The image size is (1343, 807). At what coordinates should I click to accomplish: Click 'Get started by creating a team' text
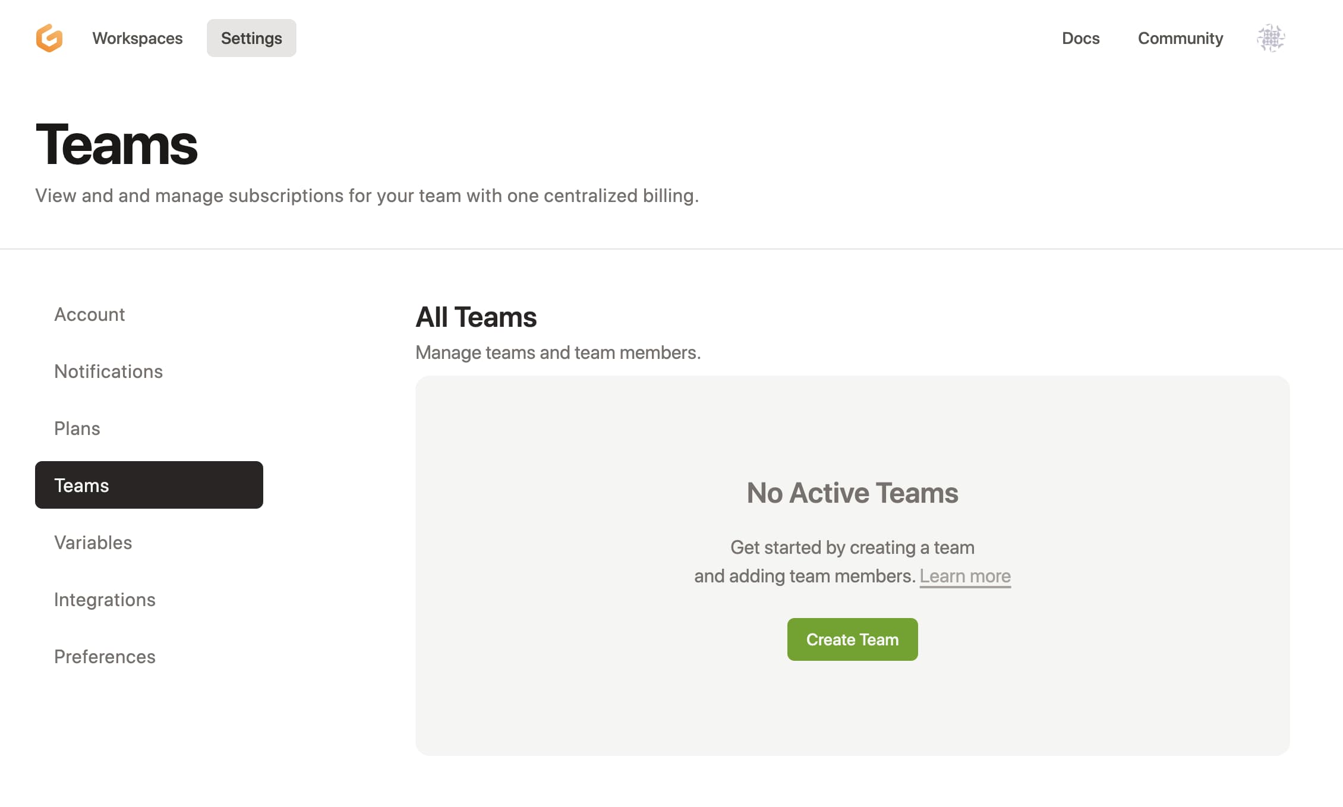[852, 547]
